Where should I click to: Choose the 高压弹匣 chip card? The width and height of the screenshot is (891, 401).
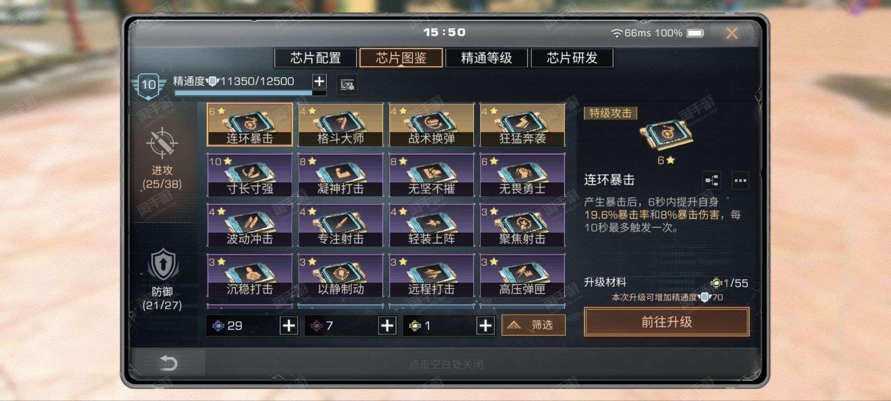click(523, 276)
